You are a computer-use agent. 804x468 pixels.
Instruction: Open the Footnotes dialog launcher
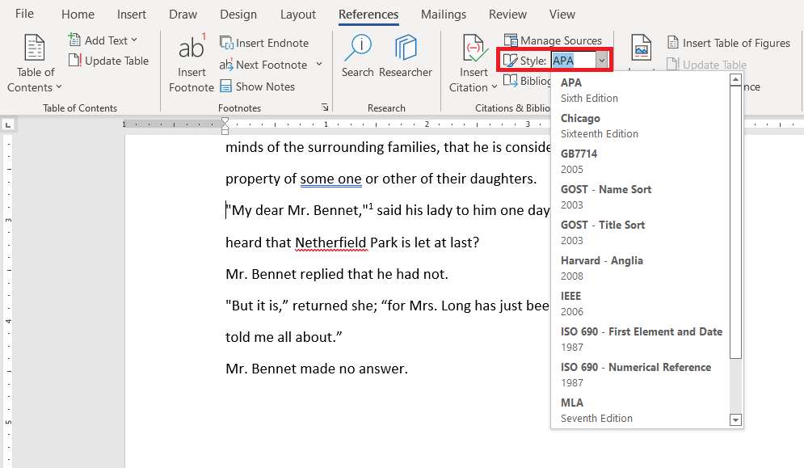point(325,108)
